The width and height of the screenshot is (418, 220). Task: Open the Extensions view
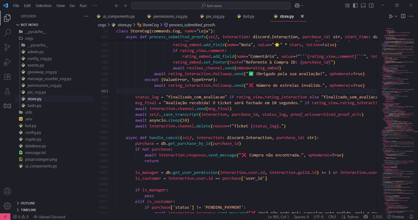click(7, 77)
